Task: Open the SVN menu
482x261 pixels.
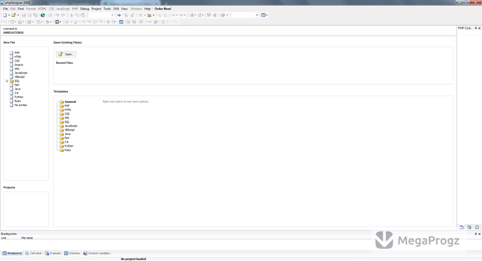Action: point(116,9)
